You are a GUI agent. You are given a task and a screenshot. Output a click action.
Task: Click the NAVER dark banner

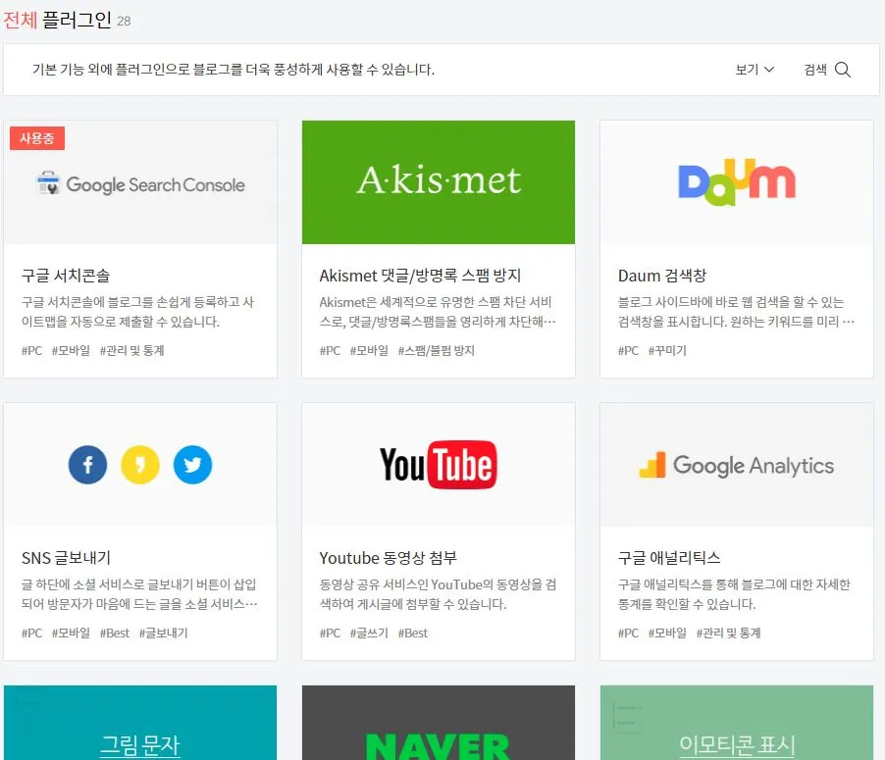[x=439, y=723]
